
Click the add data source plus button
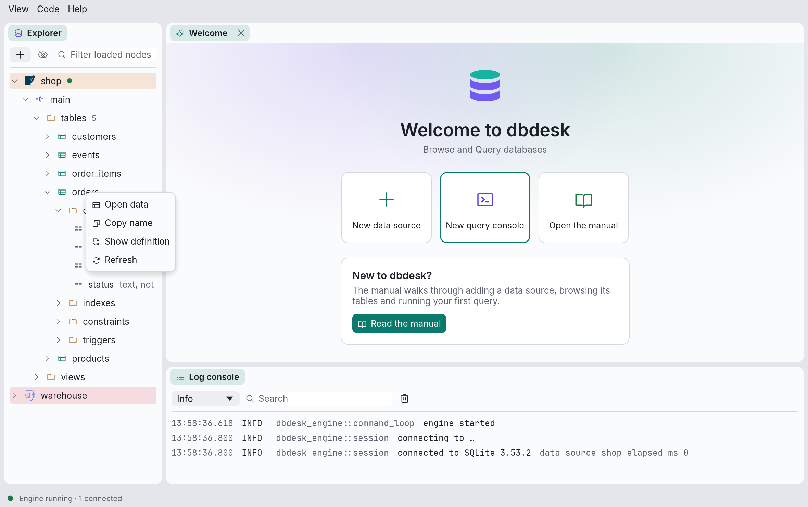(20, 55)
